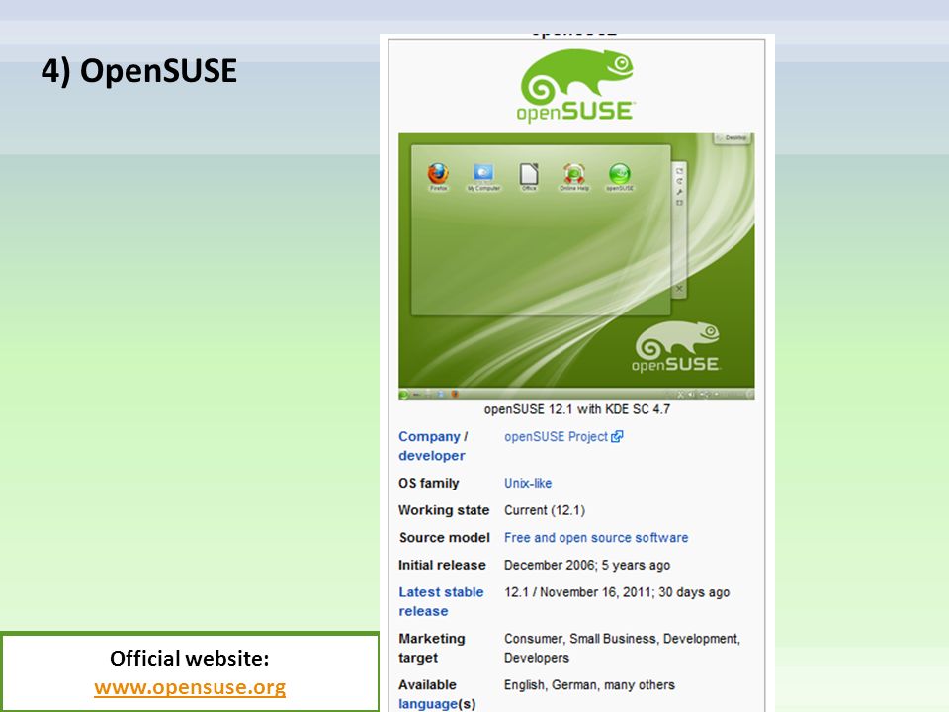Click the openSUSE Project developer link
Viewport: 949px width, 712px height.
pyautogui.click(x=556, y=436)
